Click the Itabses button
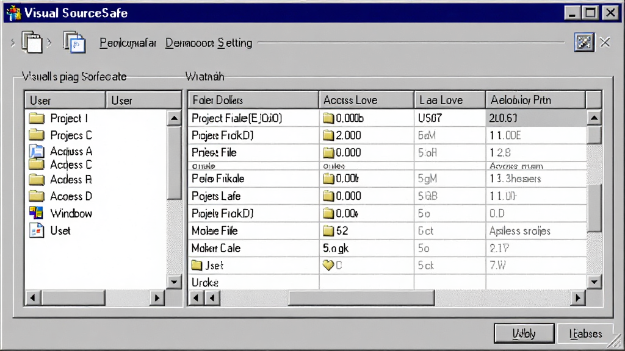 585,333
